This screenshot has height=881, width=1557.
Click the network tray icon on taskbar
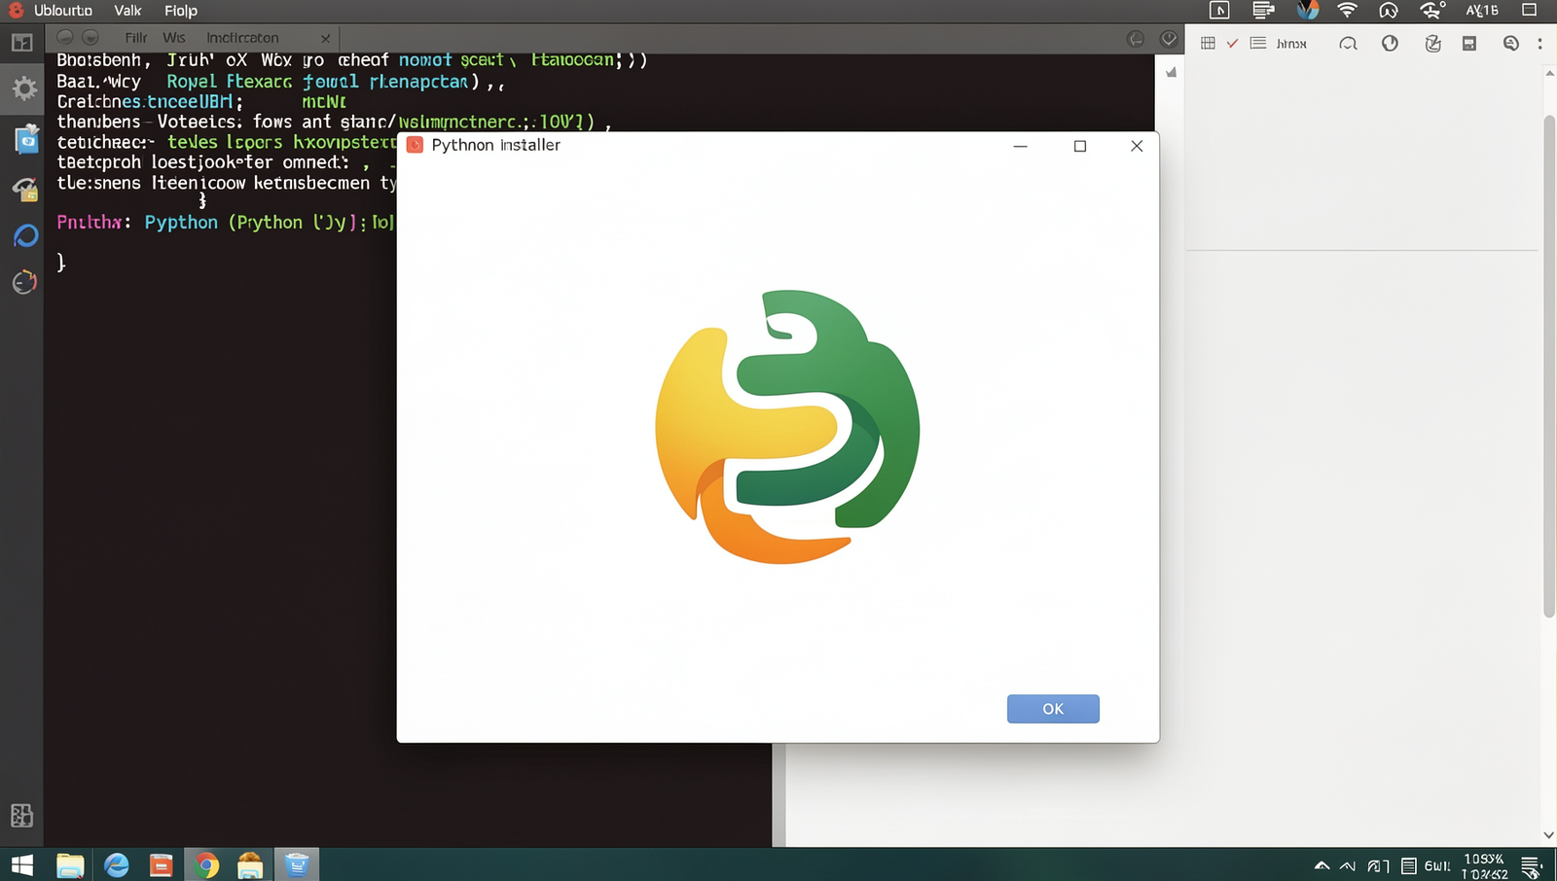coord(1348,865)
